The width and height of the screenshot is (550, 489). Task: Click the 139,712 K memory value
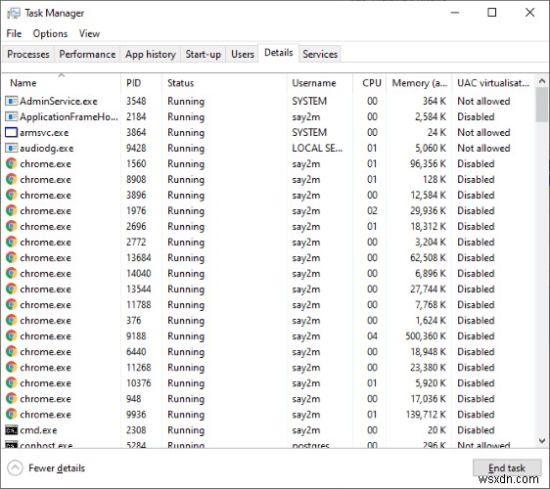point(426,415)
